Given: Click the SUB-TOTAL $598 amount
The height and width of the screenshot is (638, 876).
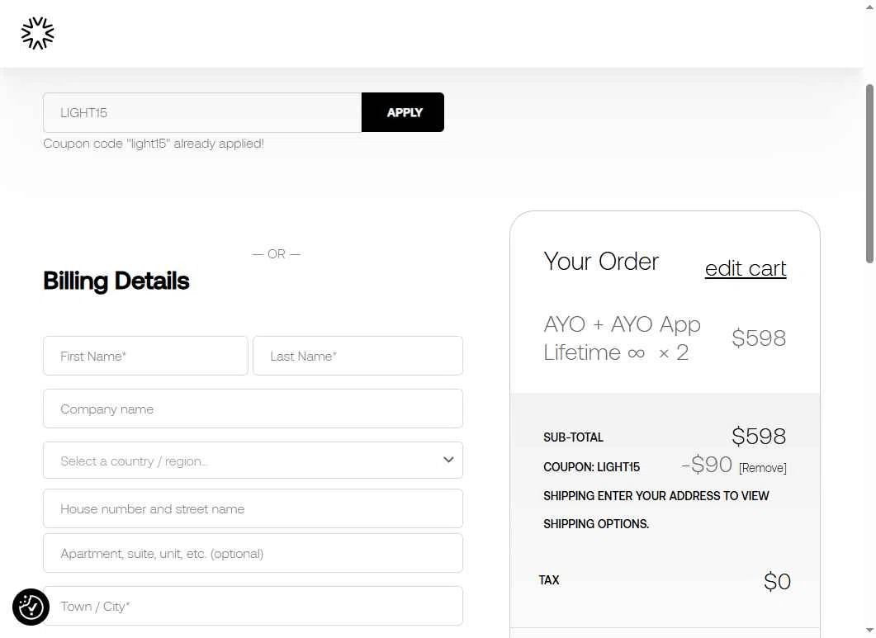Looking at the screenshot, I should coord(759,437).
